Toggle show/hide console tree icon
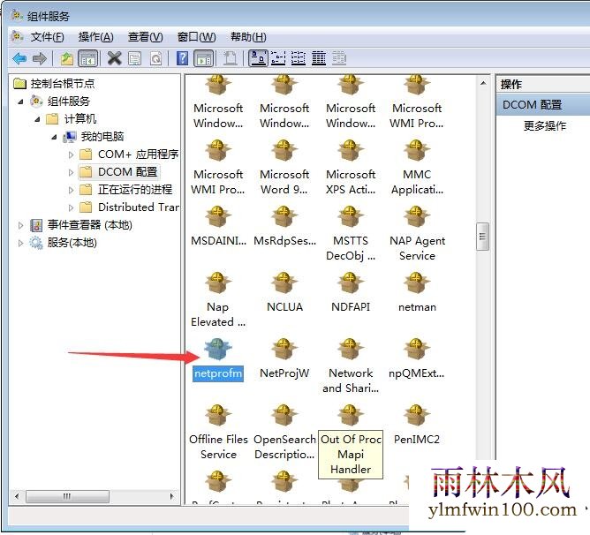Image resolution: width=590 pixels, height=535 pixels. pos(88,58)
